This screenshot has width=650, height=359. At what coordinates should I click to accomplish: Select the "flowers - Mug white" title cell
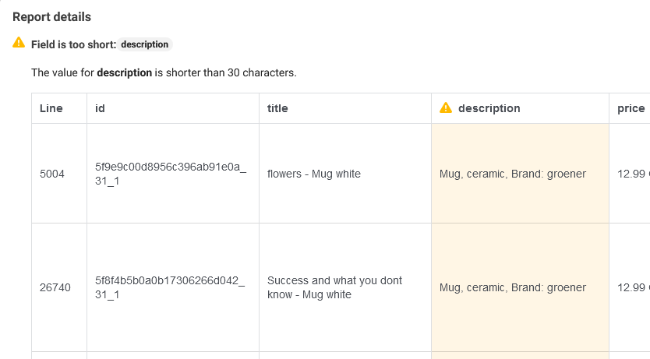tap(314, 174)
